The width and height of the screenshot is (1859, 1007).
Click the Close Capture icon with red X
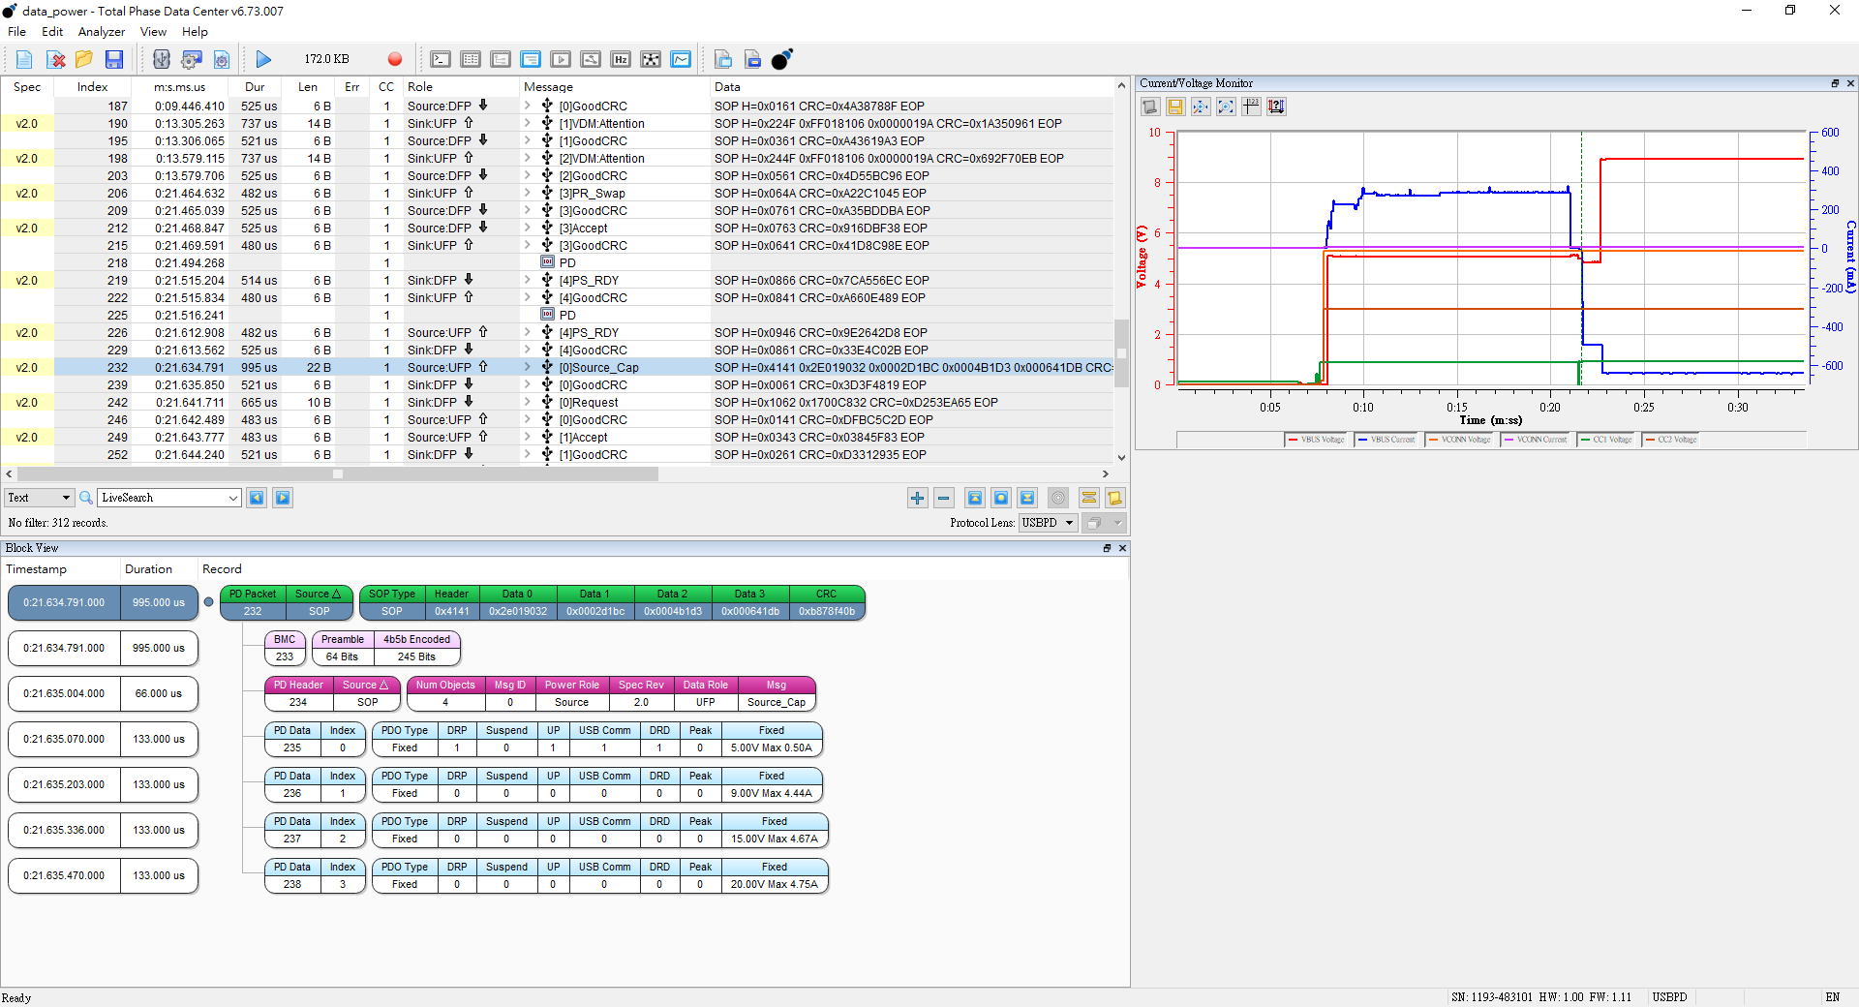(x=55, y=60)
